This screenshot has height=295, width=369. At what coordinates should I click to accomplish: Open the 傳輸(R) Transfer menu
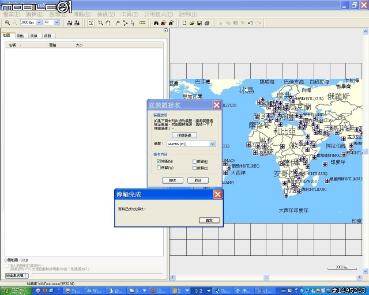[x=82, y=14]
